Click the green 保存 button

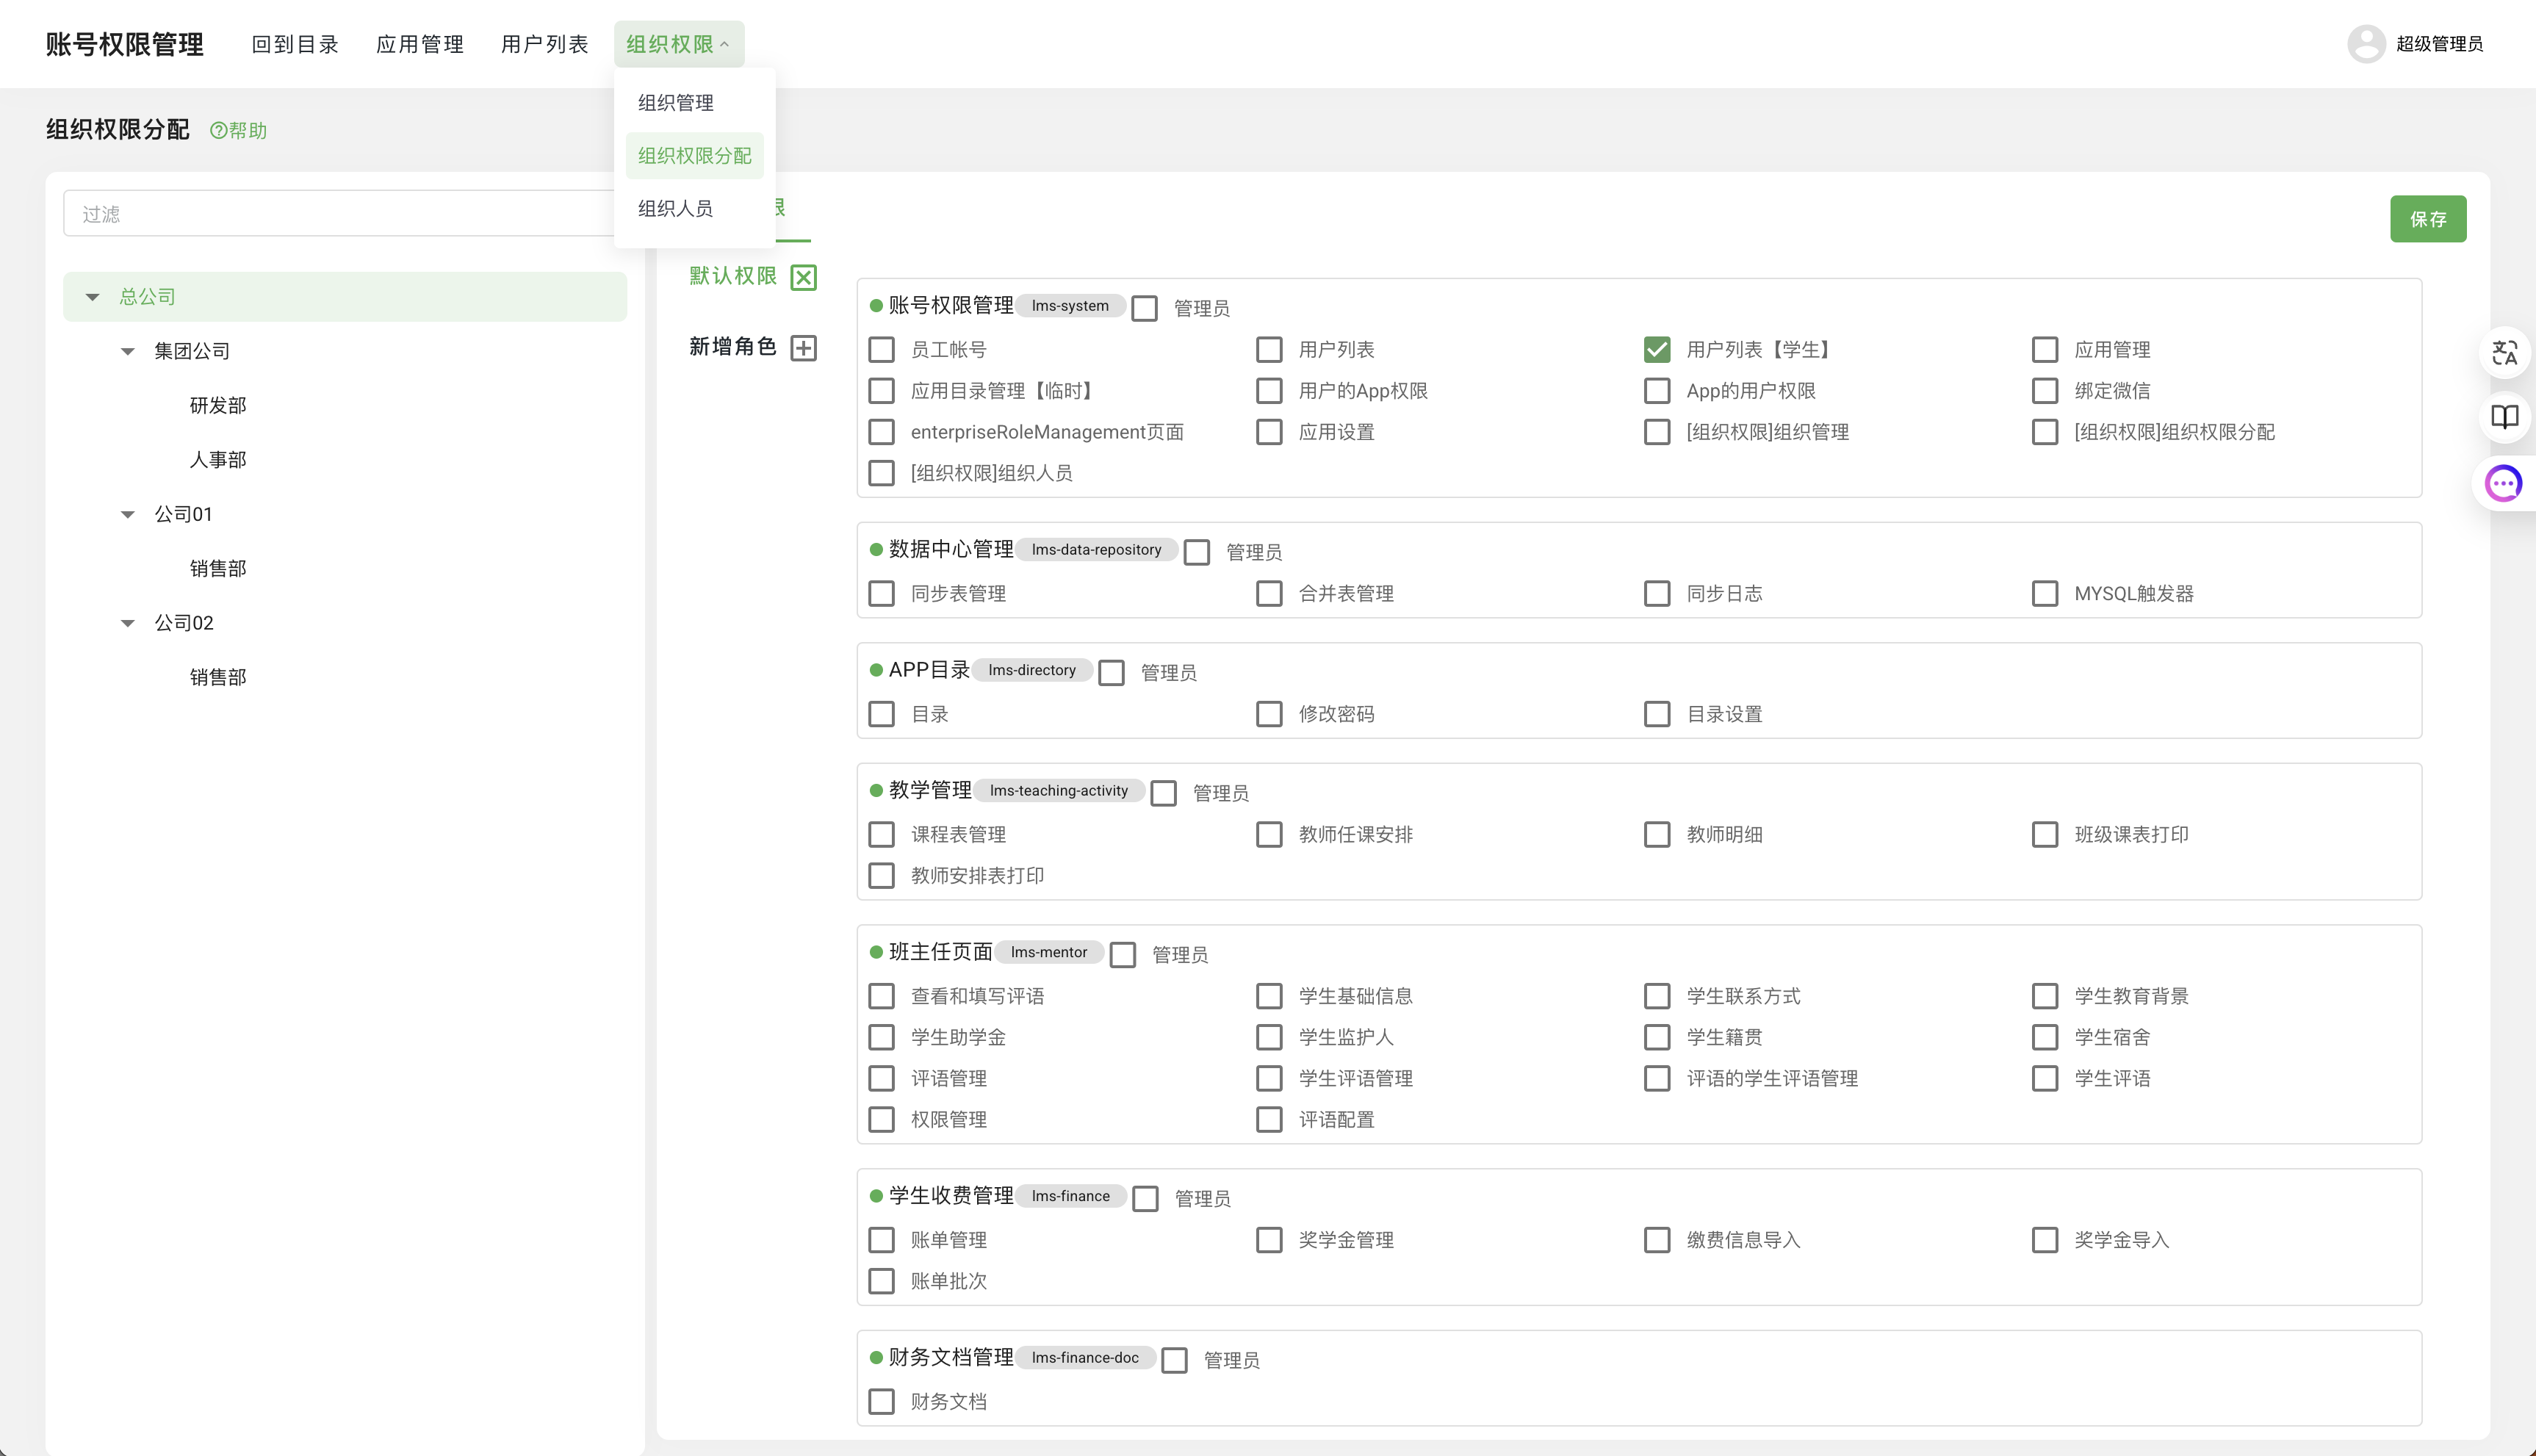pyautogui.click(x=2427, y=219)
